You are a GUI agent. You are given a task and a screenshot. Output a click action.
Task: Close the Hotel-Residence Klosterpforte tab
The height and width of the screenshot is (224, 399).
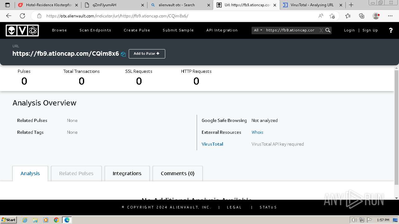76,5
